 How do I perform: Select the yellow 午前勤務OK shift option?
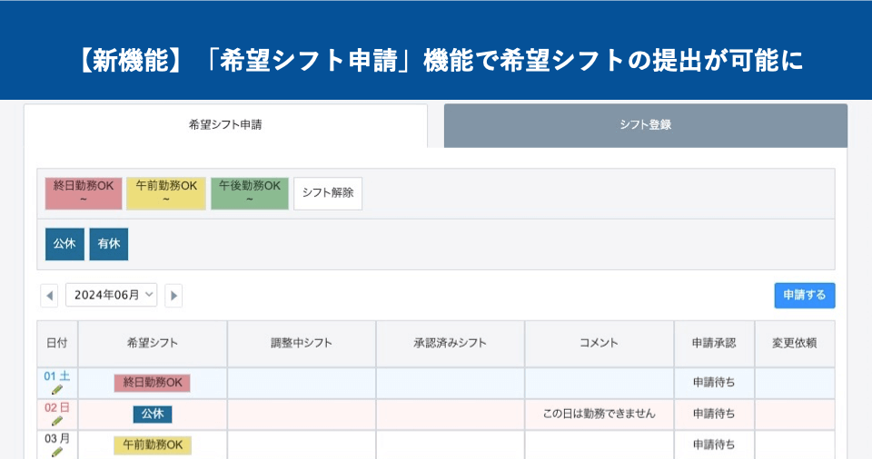[166, 193]
